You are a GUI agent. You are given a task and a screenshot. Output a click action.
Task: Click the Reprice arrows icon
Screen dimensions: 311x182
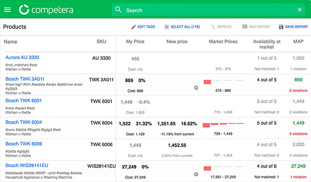(213, 27)
